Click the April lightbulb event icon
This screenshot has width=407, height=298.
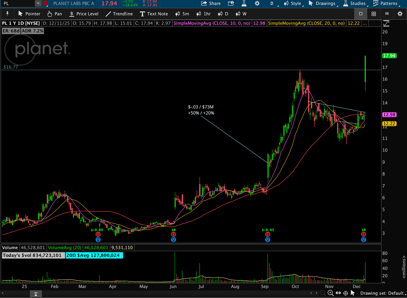[98, 240]
